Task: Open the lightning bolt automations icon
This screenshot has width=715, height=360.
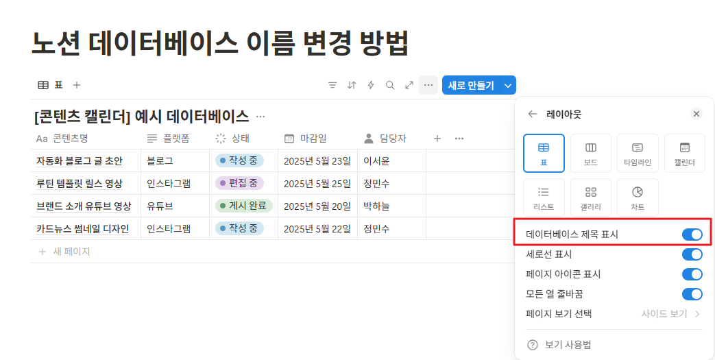Action: (x=371, y=85)
